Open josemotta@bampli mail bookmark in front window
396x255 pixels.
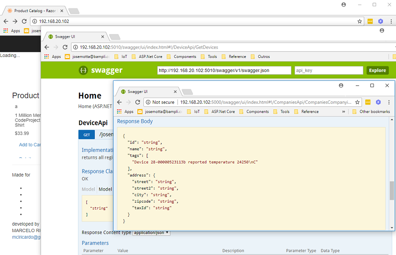pos(160,112)
